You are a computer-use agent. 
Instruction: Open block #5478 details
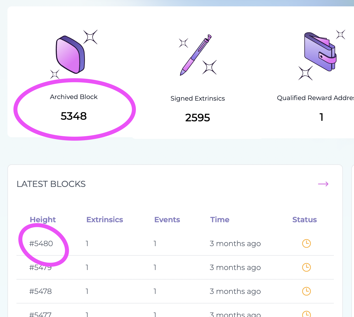point(41,291)
